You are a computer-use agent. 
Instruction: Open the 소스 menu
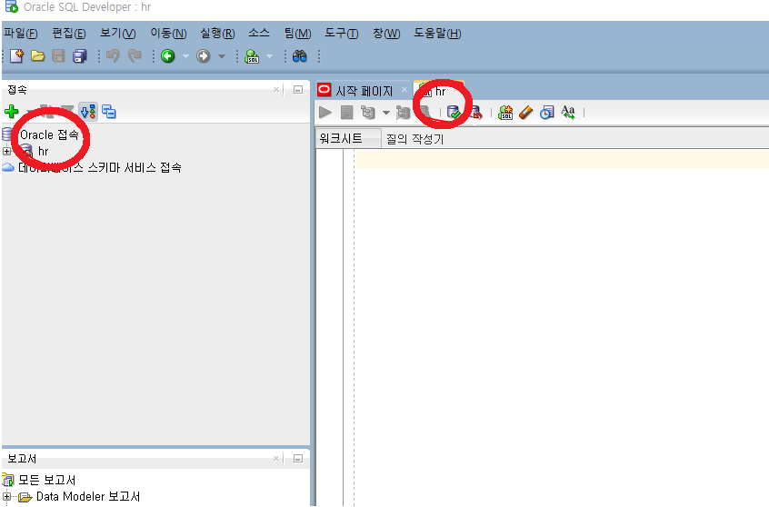point(259,34)
